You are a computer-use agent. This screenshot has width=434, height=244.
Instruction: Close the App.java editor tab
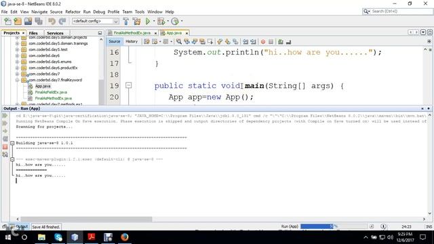pos(186,33)
